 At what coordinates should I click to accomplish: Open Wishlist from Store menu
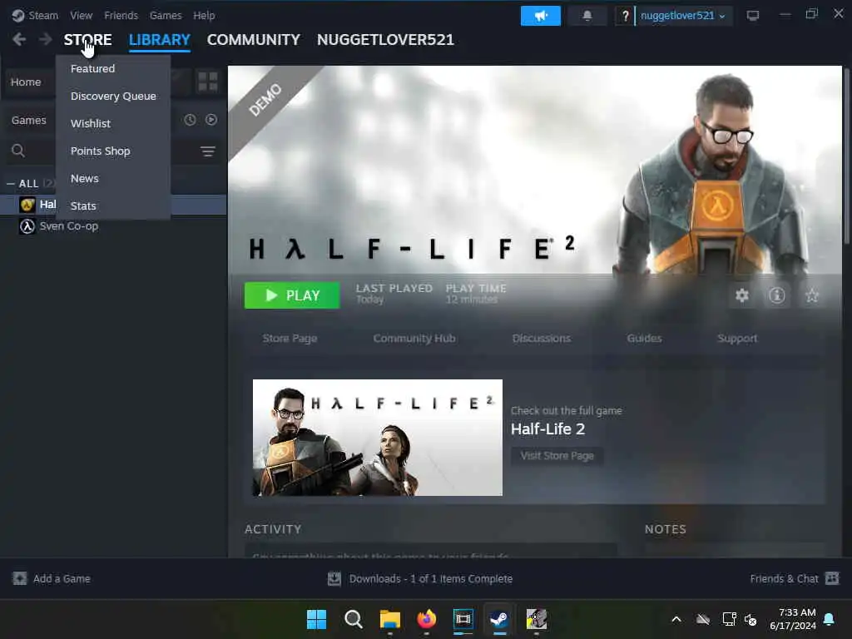point(90,123)
